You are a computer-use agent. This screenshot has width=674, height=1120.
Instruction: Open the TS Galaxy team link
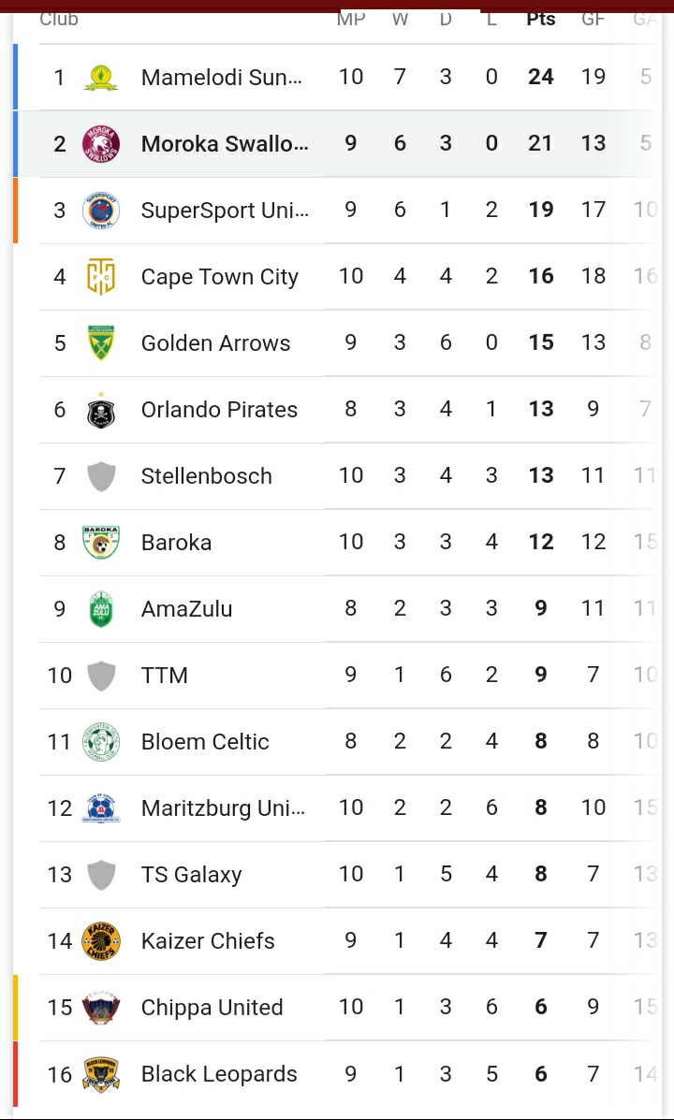tap(191, 874)
